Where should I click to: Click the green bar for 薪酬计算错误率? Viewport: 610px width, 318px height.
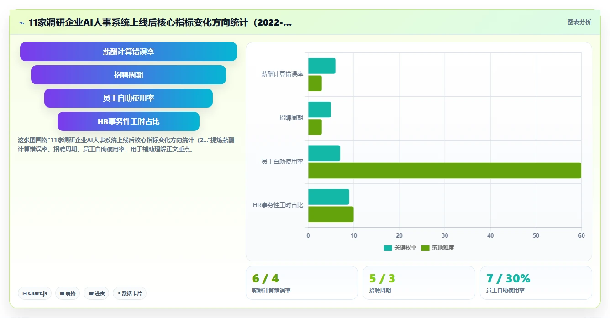point(315,83)
